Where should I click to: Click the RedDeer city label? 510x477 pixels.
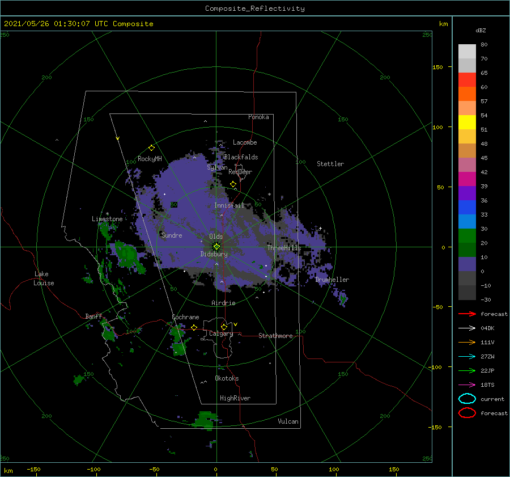[240, 172]
